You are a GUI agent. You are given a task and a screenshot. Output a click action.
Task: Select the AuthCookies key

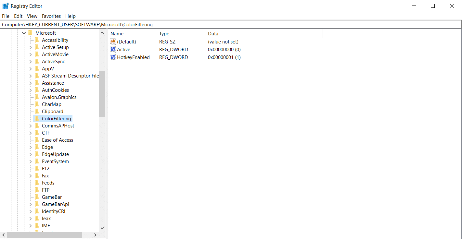tap(55, 90)
